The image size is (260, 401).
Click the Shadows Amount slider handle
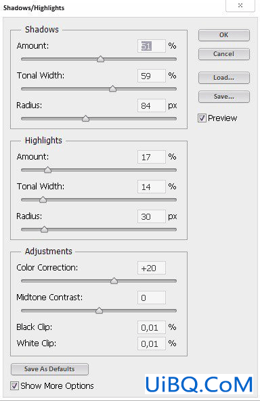pos(101,59)
